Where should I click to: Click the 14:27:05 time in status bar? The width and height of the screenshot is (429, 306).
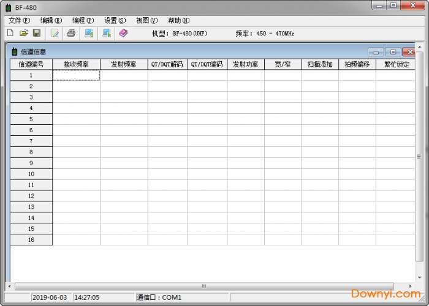(x=87, y=297)
